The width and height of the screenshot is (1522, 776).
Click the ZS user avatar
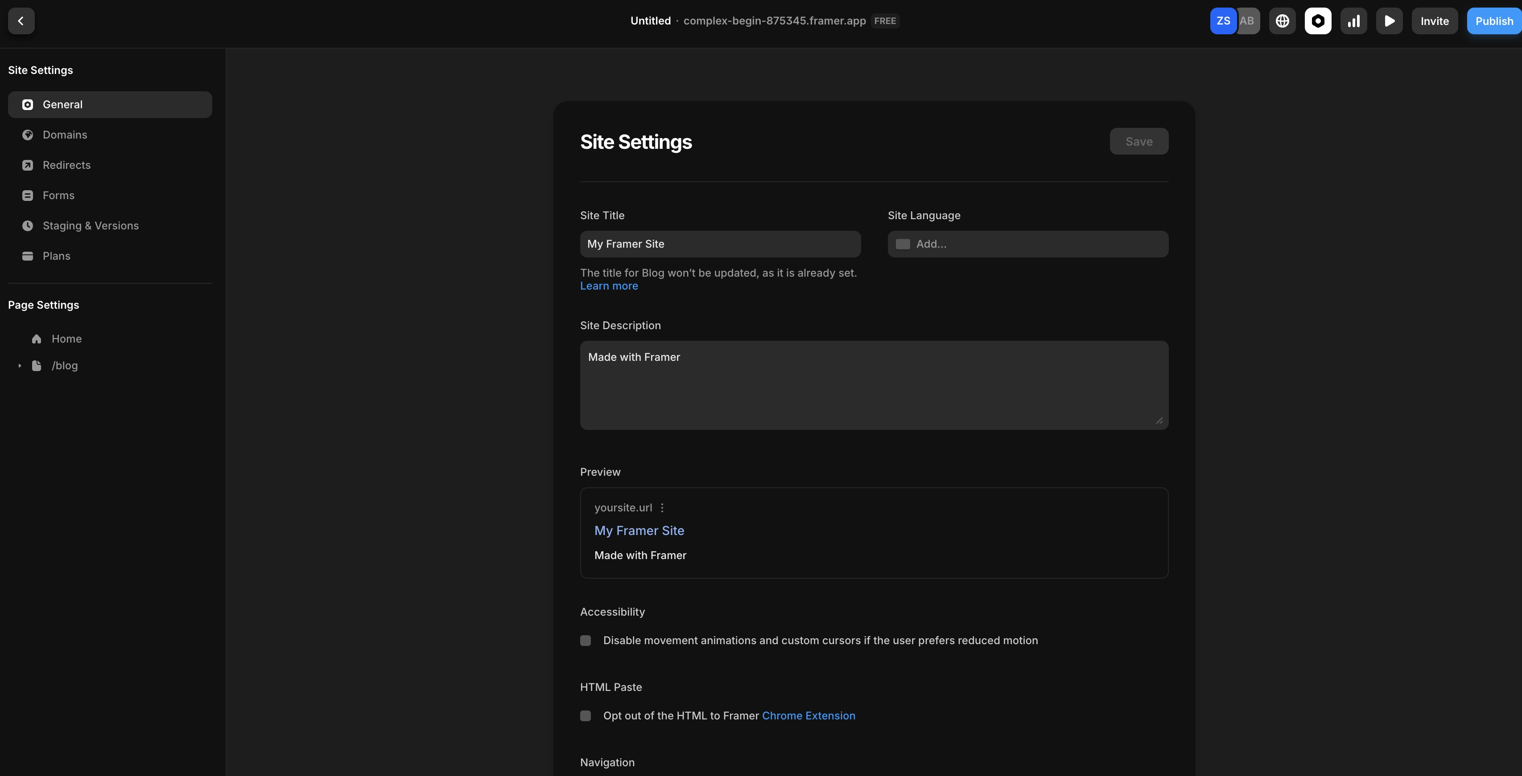click(1222, 21)
